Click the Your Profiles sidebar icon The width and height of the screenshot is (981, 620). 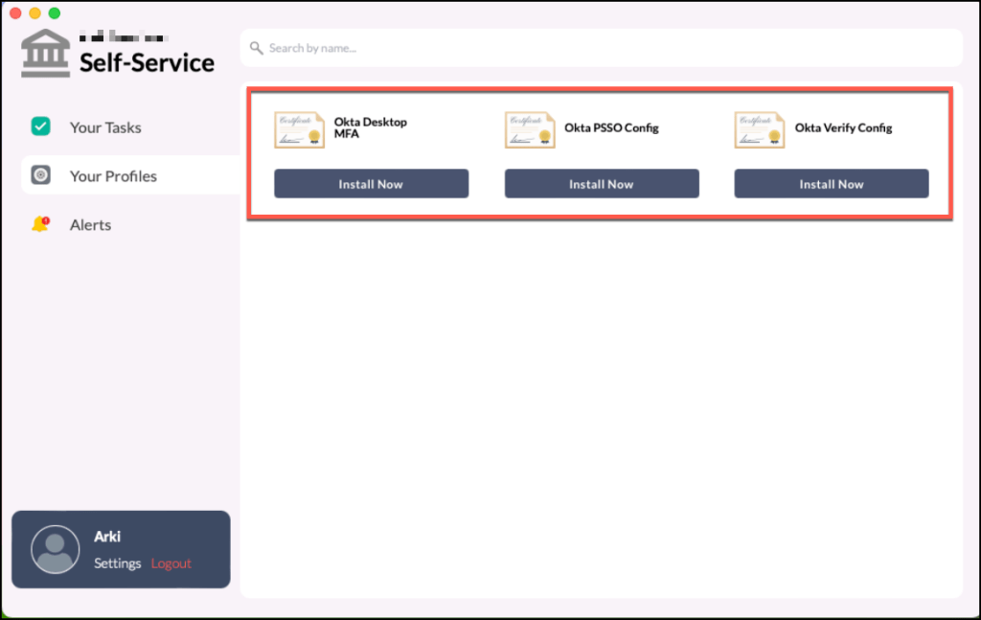point(40,175)
